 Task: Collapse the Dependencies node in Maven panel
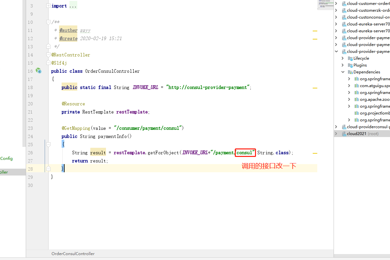[x=343, y=72]
